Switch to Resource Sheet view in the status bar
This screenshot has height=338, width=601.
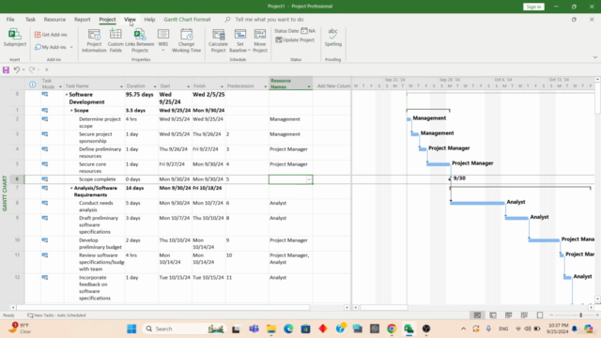[524, 315]
